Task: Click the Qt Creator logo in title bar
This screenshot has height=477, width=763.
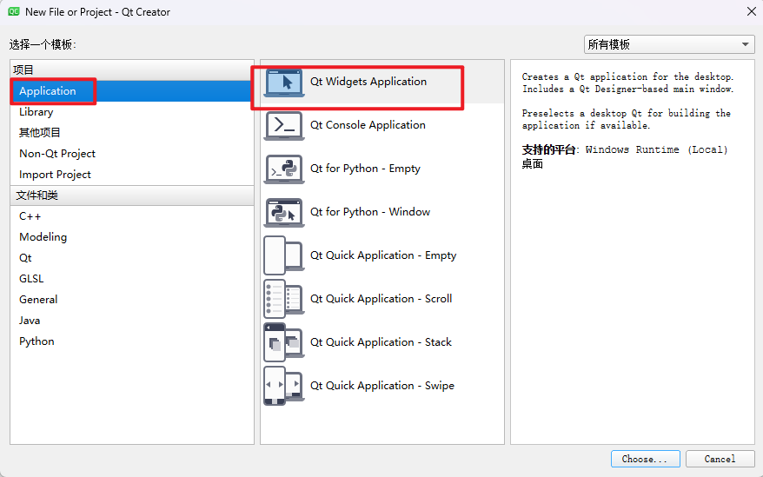Action: pos(14,11)
